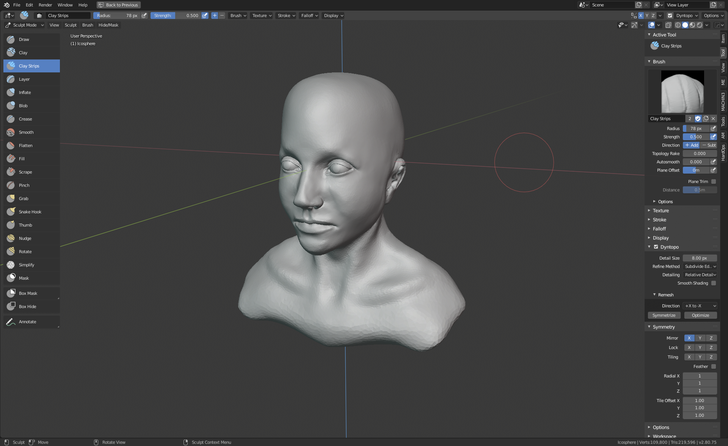Activate the Annotate tool

click(27, 322)
